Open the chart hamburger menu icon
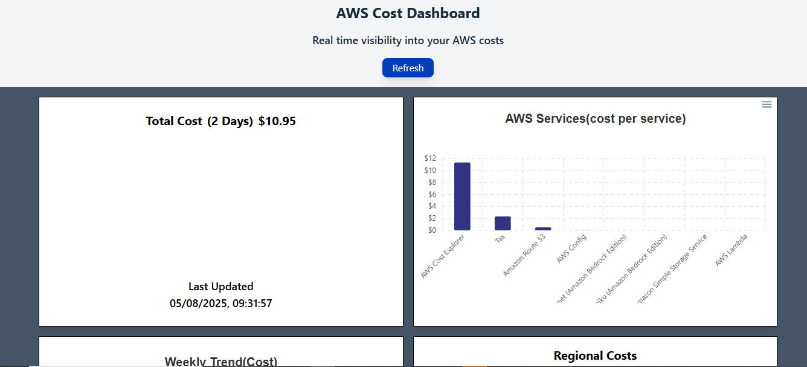 click(x=767, y=105)
